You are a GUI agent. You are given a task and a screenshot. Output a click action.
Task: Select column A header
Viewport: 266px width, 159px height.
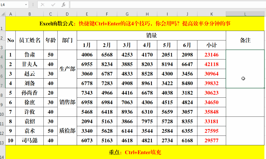click(x=10, y=14)
